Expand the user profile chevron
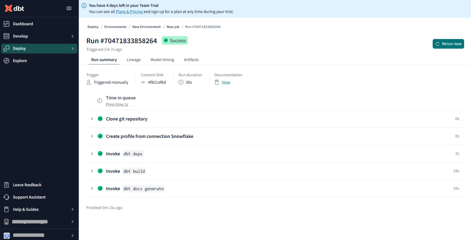 click(x=72, y=235)
